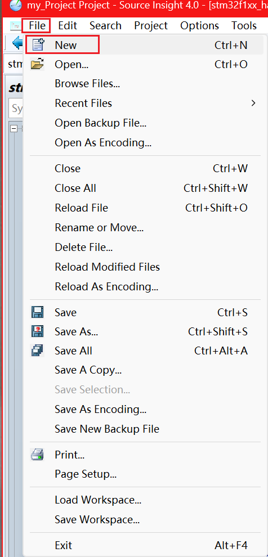Open the Options menu
The height and width of the screenshot is (557, 268).
[x=199, y=25]
